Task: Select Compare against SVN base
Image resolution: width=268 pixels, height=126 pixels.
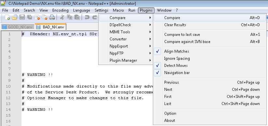Action: [x=209, y=42]
